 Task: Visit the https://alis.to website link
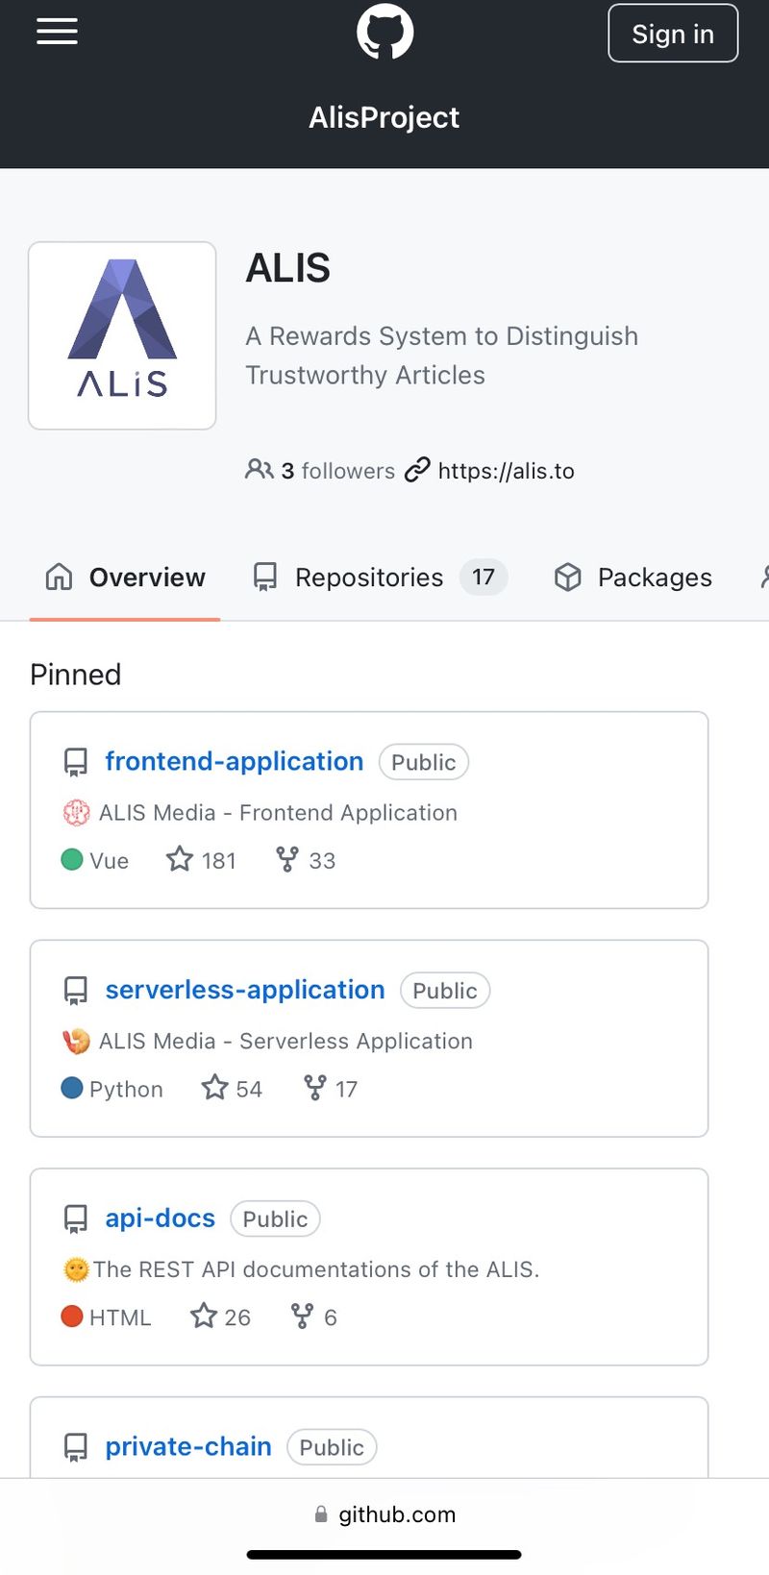pyautogui.click(x=506, y=471)
